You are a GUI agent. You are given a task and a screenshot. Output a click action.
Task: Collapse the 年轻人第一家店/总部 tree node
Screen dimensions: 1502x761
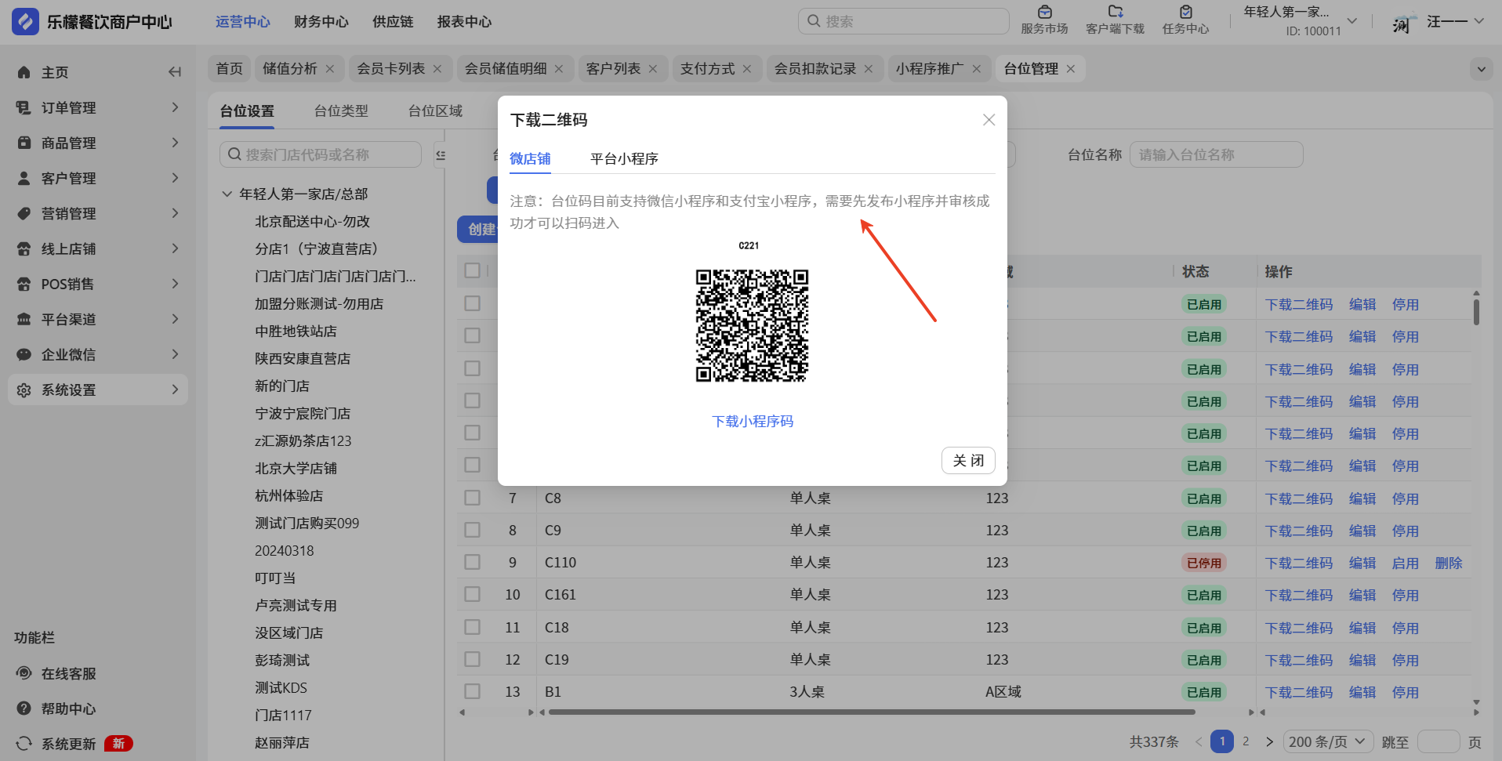coord(227,194)
